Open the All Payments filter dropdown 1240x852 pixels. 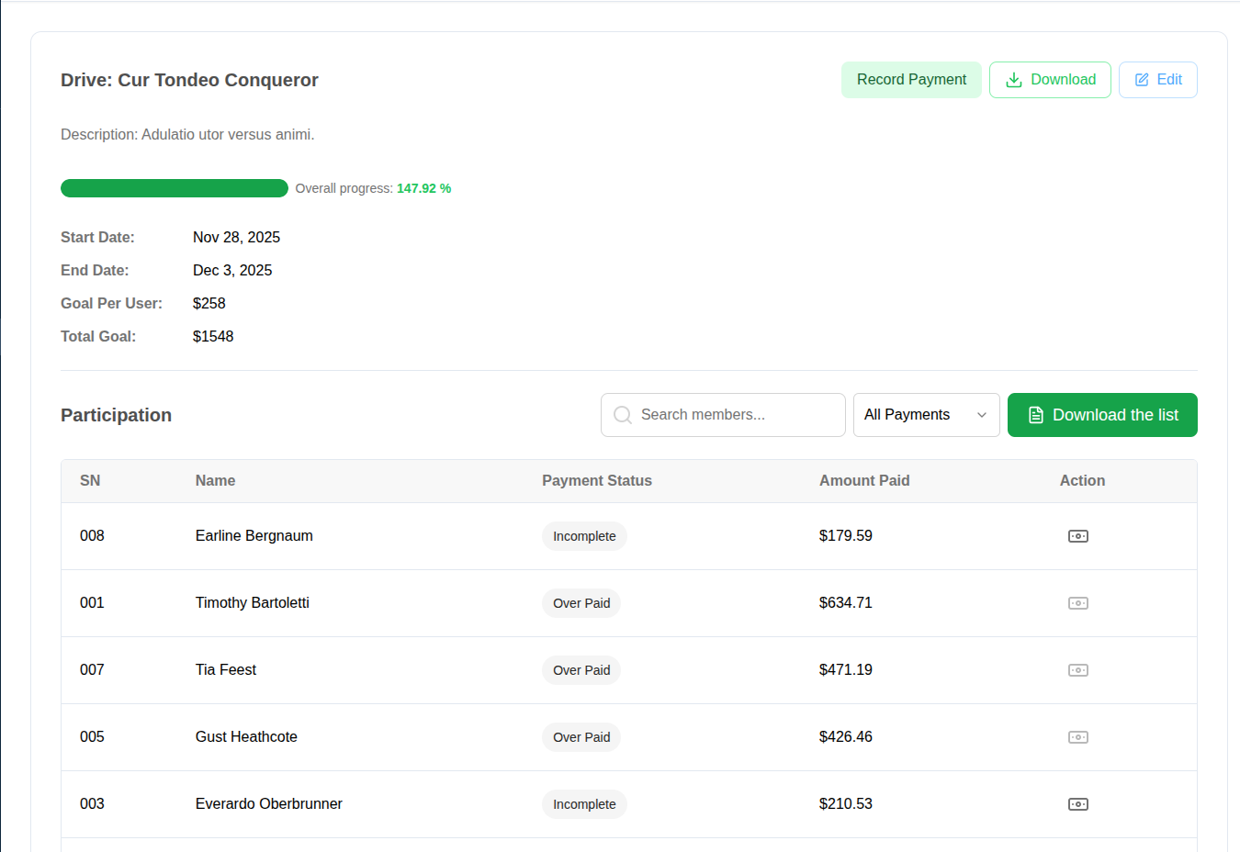click(x=926, y=415)
